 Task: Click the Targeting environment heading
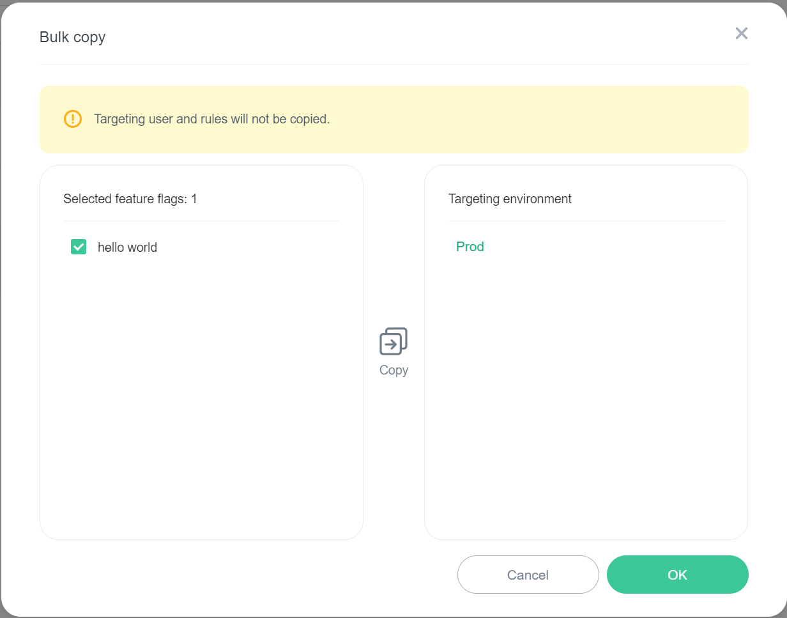pos(510,199)
